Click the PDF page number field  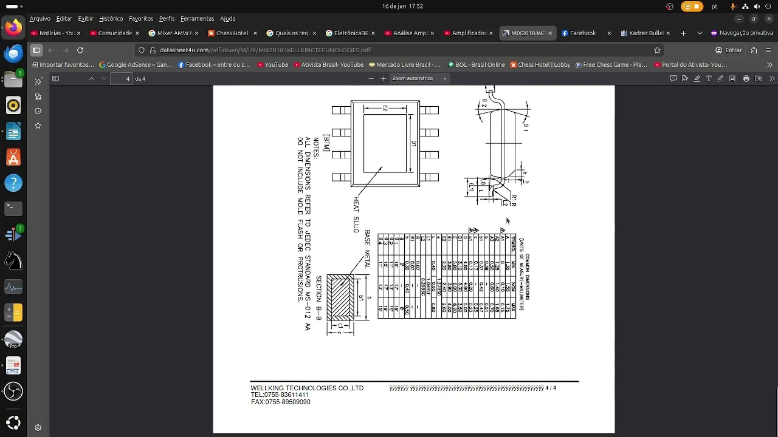coord(122,78)
